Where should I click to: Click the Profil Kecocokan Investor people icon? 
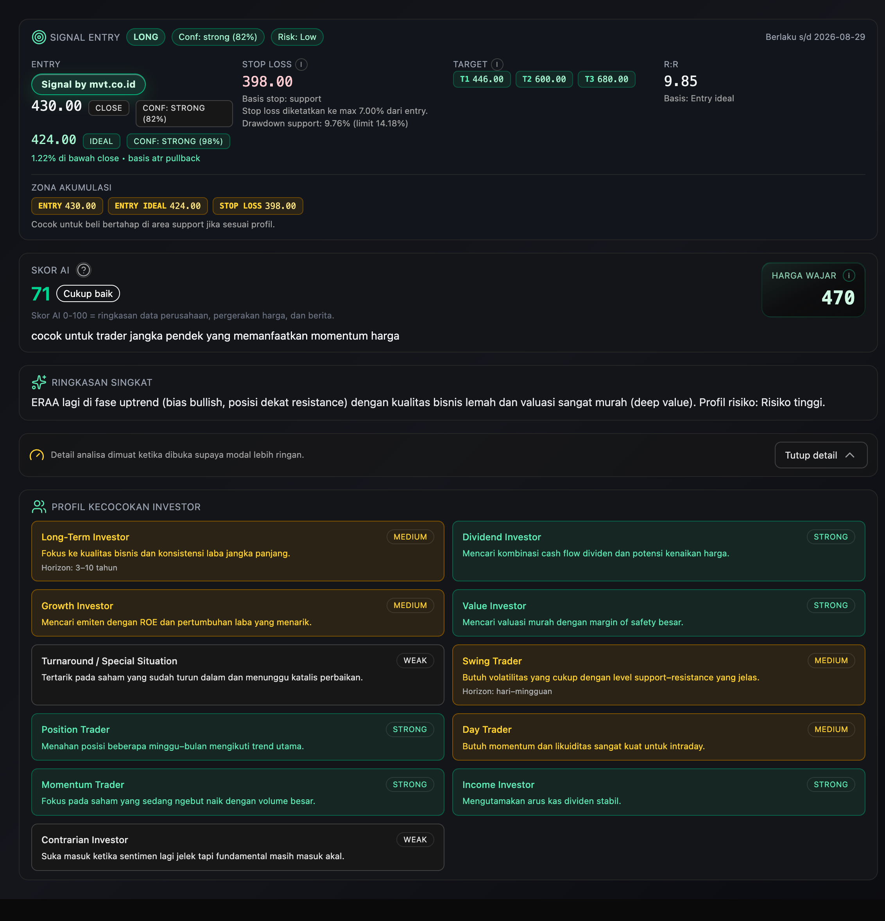click(38, 507)
